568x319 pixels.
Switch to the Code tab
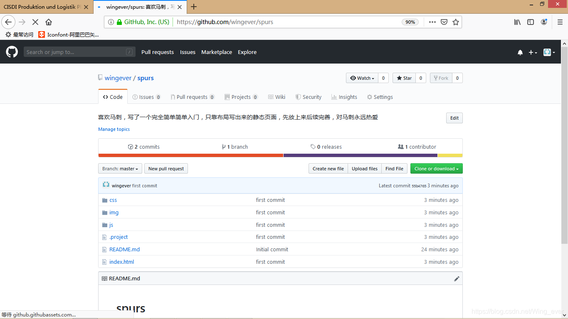[x=113, y=97]
